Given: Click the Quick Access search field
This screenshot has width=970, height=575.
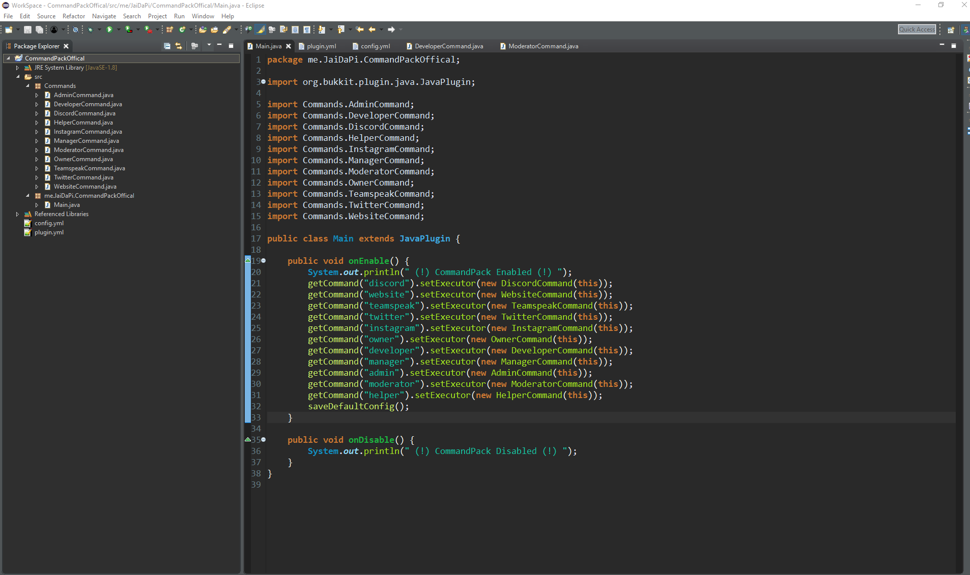Looking at the screenshot, I should [x=917, y=29].
